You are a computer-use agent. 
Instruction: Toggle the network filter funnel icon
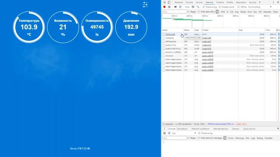(x=180, y=7)
